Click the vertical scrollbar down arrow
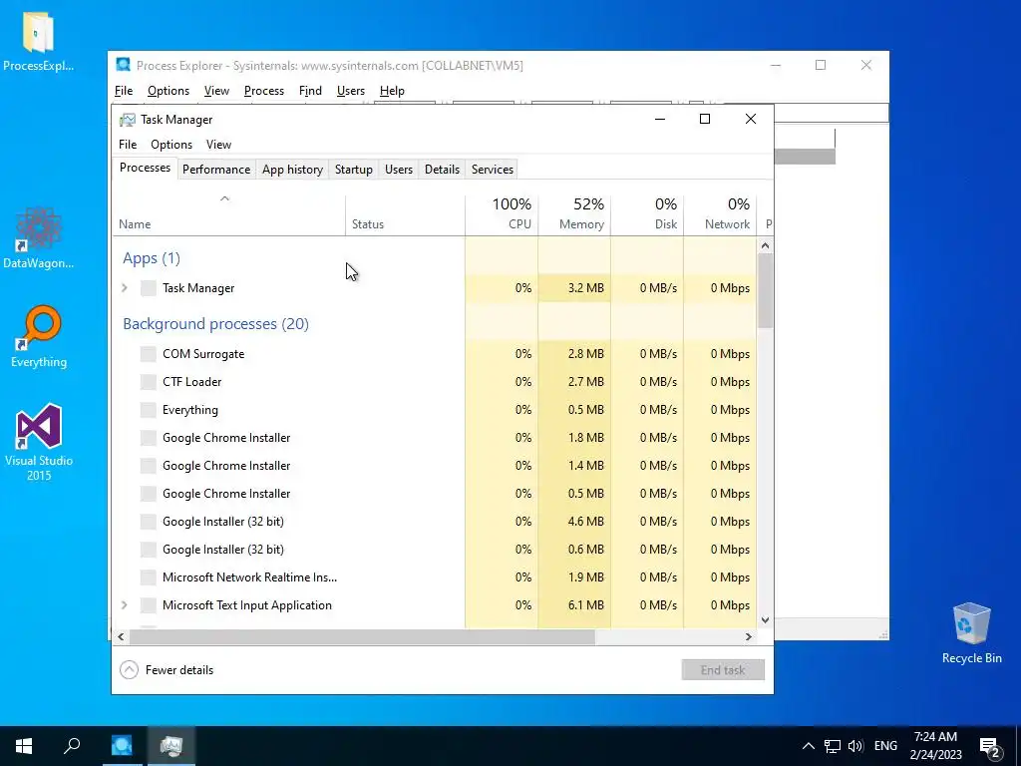1021x766 pixels. pyautogui.click(x=765, y=620)
